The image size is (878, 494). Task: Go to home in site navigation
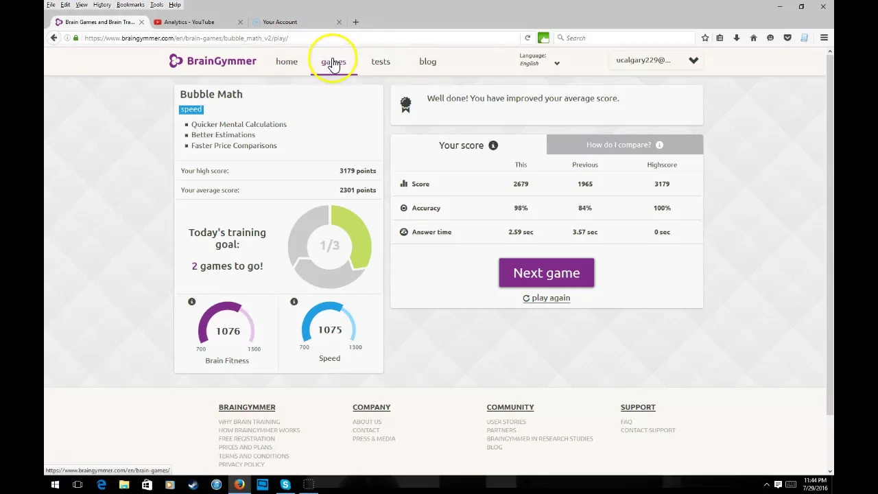coord(287,61)
